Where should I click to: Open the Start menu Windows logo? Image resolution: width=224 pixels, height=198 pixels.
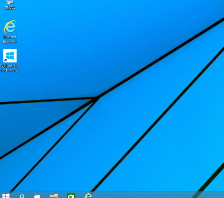point(6,196)
